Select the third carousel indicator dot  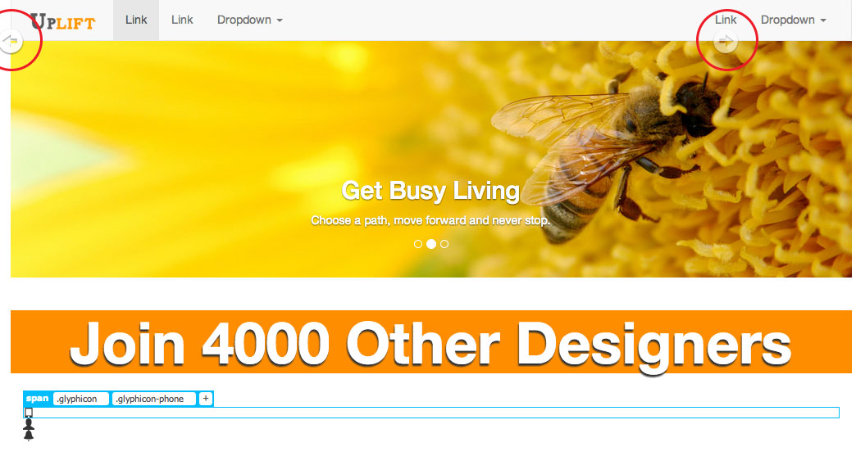pos(444,244)
